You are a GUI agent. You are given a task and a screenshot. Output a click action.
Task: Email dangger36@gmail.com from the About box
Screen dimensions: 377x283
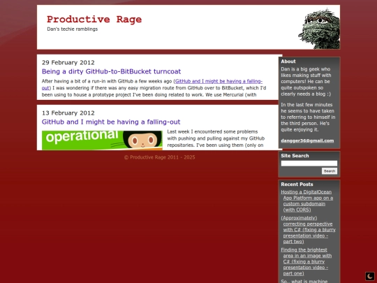click(307, 140)
